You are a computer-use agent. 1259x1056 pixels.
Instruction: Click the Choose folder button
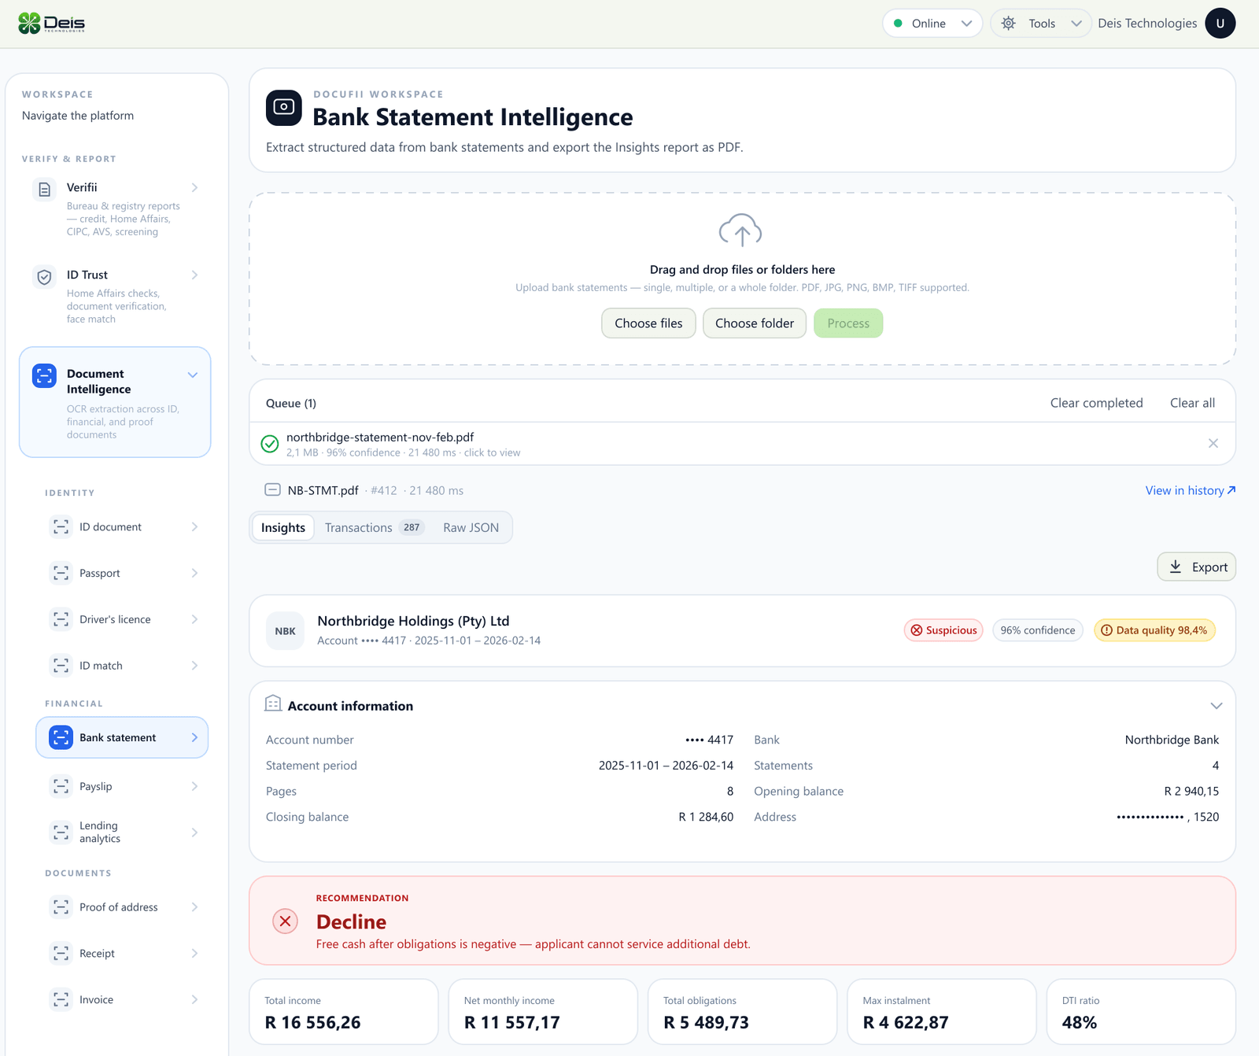755,323
